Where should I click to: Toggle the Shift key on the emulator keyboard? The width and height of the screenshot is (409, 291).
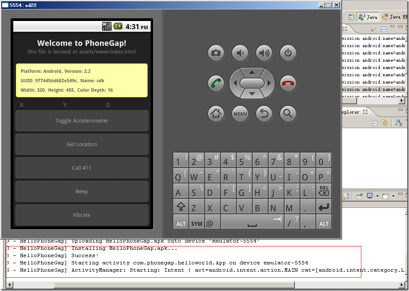click(x=181, y=207)
